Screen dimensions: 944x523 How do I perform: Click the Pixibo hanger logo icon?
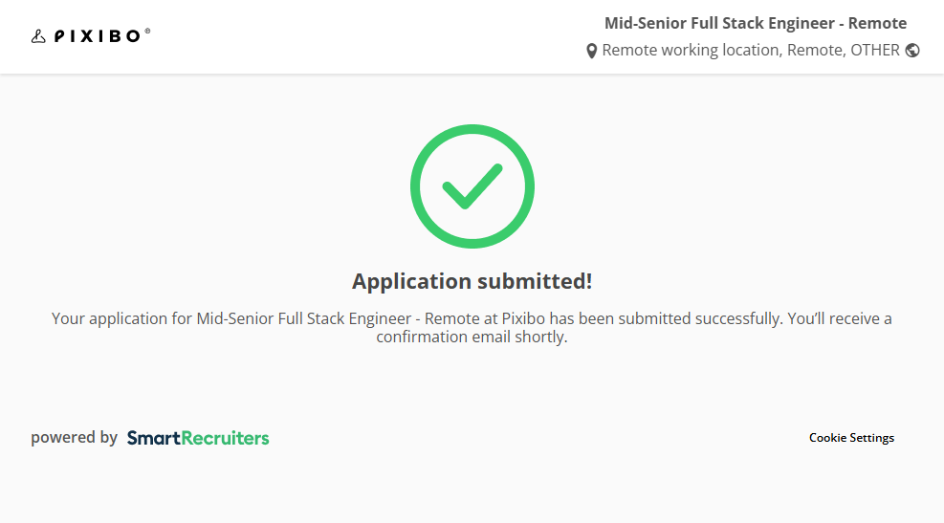click(x=38, y=36)
